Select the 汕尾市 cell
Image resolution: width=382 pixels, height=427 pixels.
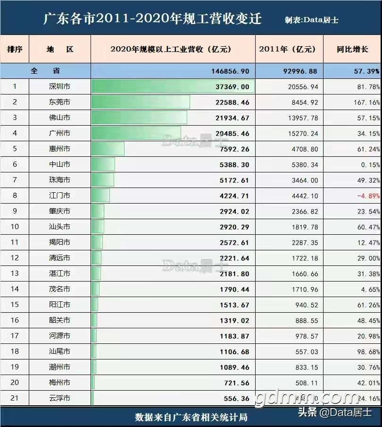(59, 351)
